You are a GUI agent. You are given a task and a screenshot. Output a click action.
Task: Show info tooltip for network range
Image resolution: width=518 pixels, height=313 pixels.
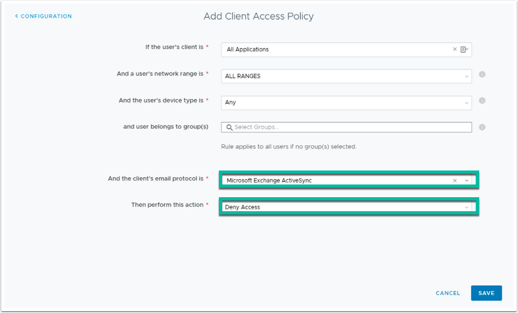[482, 74]
